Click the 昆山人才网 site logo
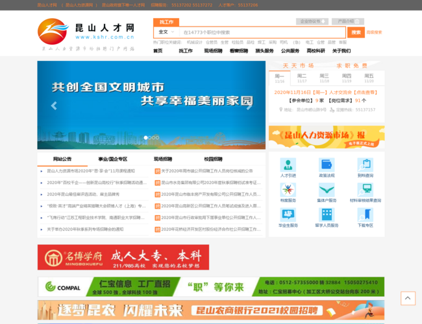This screenshot has width=422, height=324. point(86,34)
